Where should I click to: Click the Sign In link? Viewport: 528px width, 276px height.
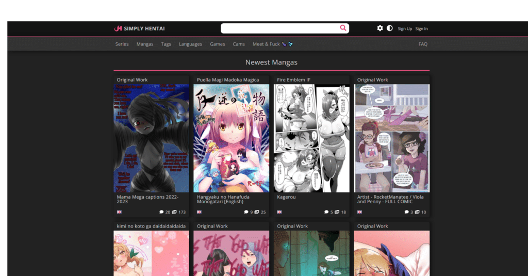(421, 29)
